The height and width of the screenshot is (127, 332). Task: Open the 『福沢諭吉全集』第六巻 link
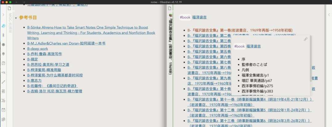point(209,57)
